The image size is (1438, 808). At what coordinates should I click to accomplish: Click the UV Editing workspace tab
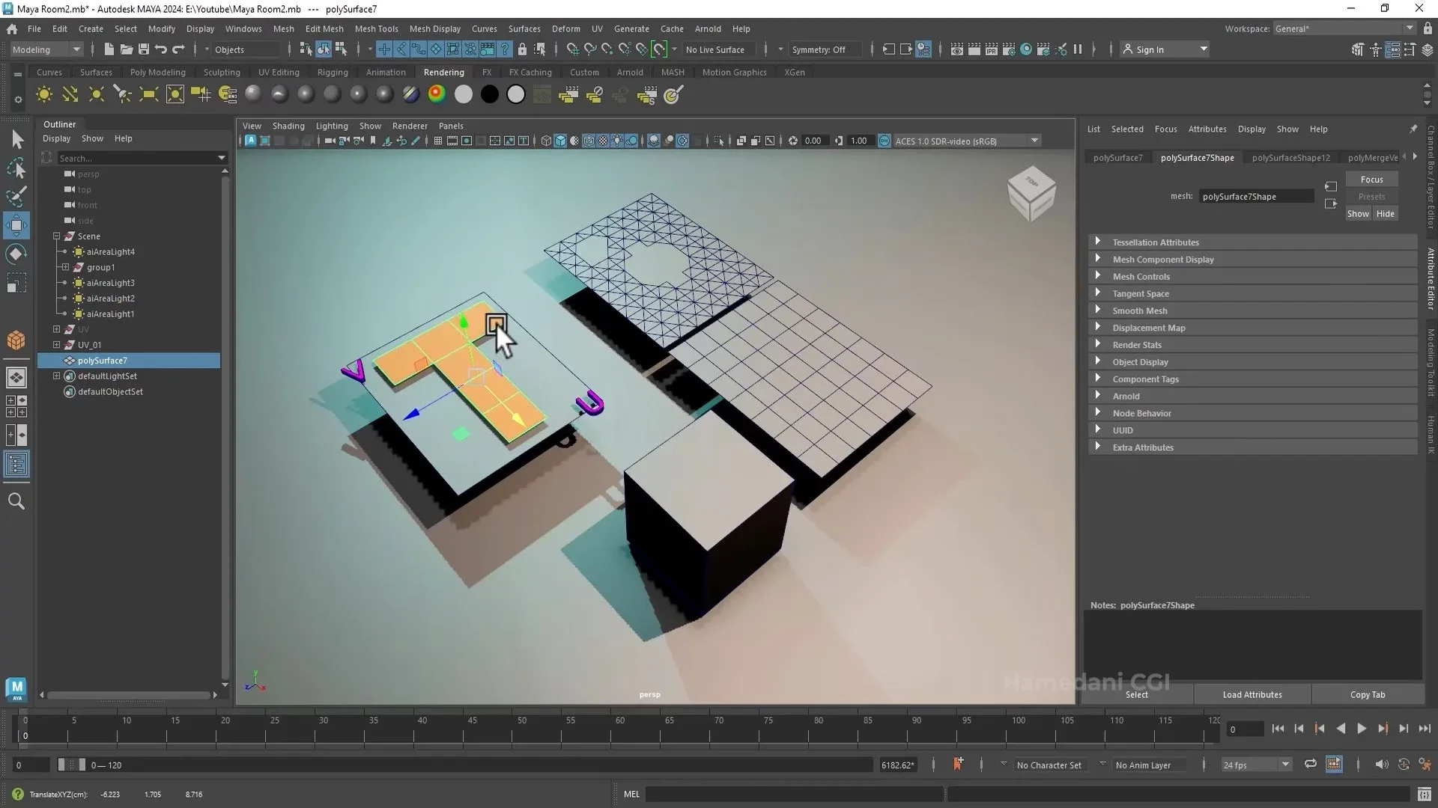278,71
